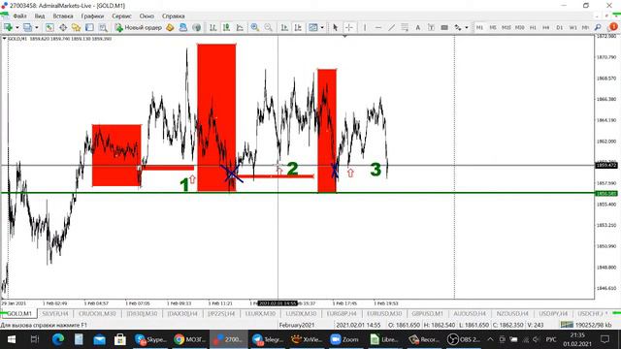Toggle the Terminal panel icon
621x349 pixels.
[89, 27]
